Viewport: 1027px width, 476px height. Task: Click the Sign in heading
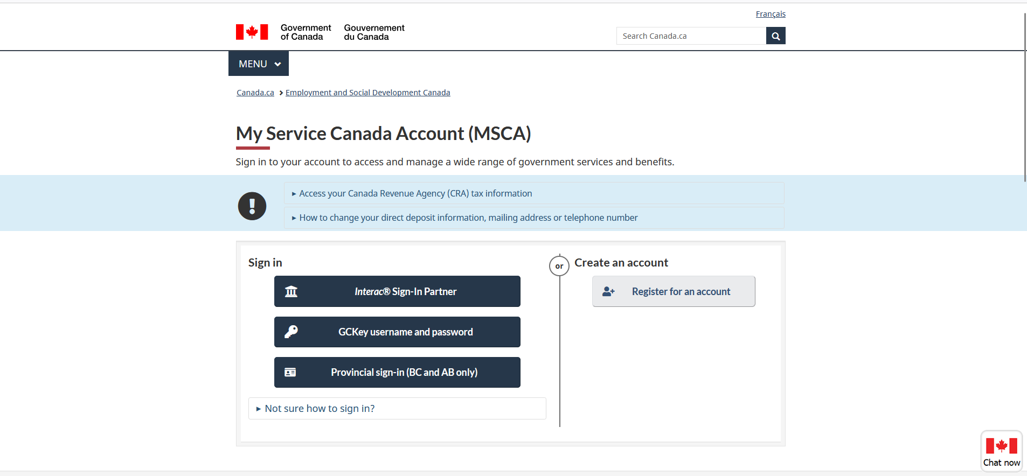click(265, 263)
